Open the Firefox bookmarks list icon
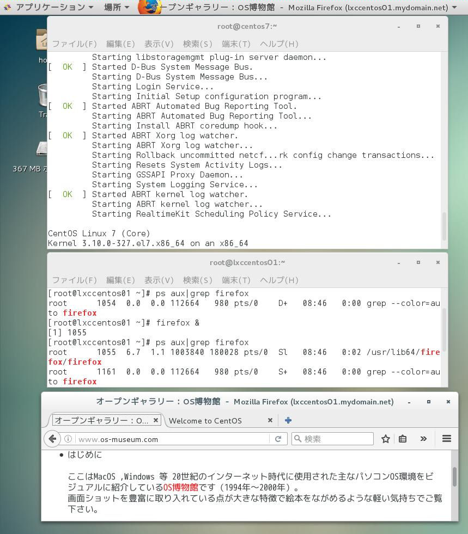The image size is (468, 534). tap(403, 439)
